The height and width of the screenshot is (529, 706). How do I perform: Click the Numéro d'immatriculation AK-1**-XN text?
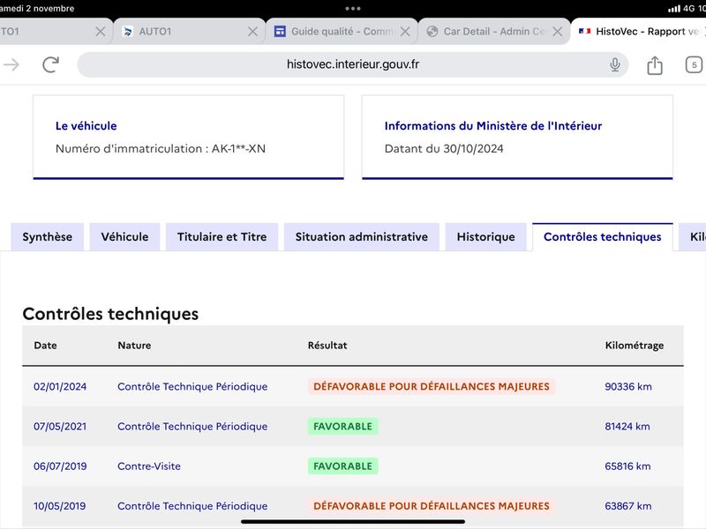point(161,149)
